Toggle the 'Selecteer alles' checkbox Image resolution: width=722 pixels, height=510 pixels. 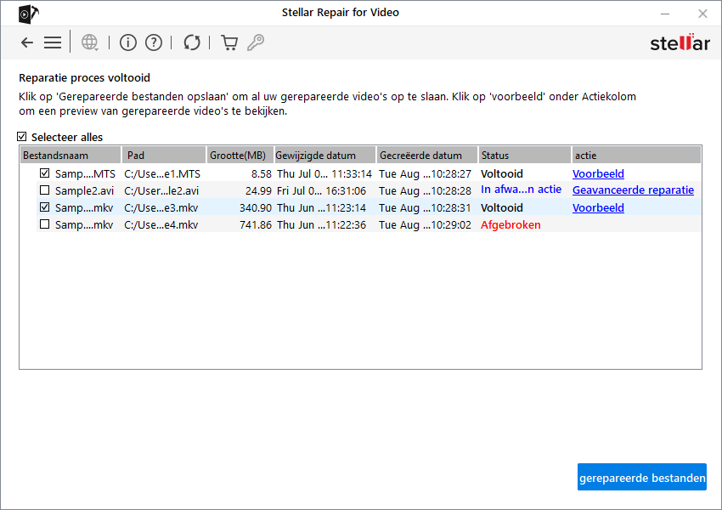point(21,136)
